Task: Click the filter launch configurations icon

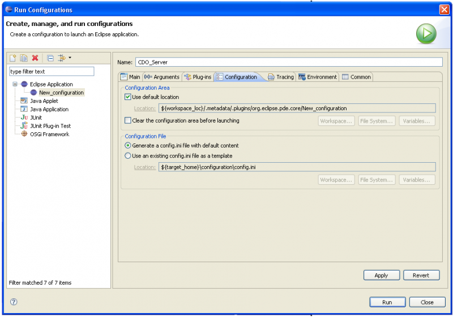Action: [62, 58]
